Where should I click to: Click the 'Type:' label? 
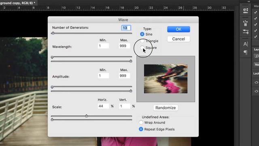pos(147,29)
